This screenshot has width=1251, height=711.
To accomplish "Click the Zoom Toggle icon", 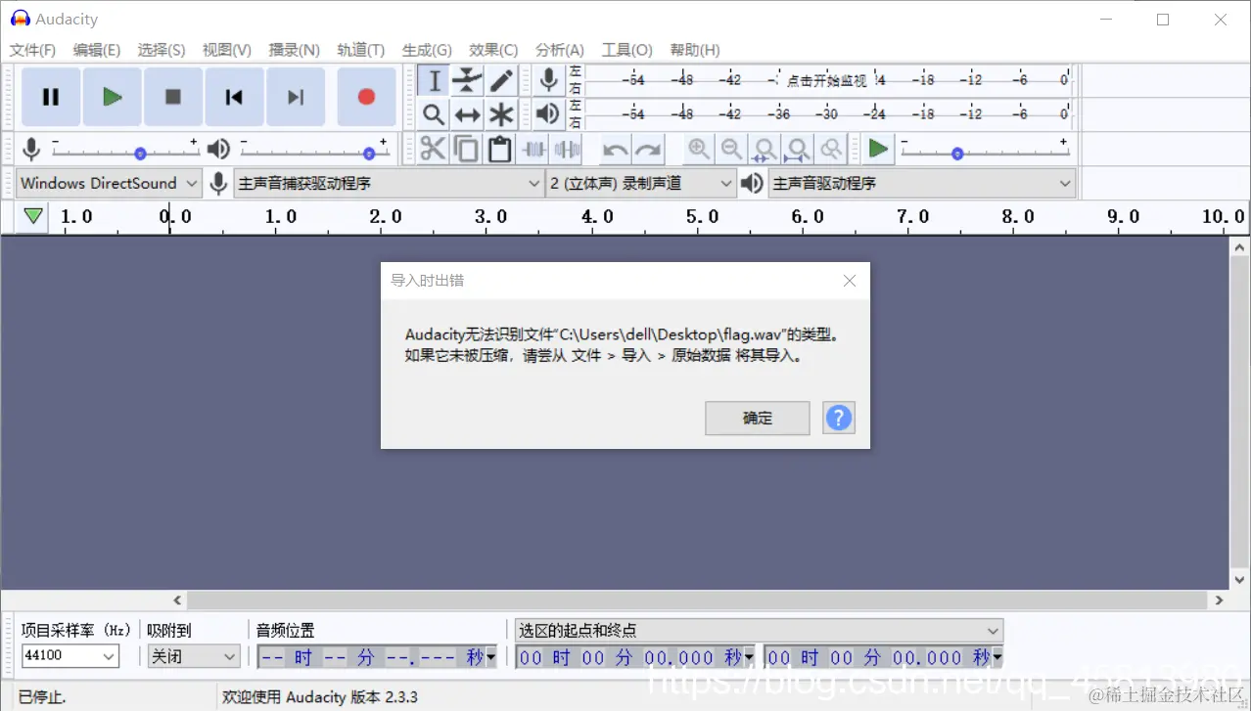I will pyautogui.click(x=831, y=150).
